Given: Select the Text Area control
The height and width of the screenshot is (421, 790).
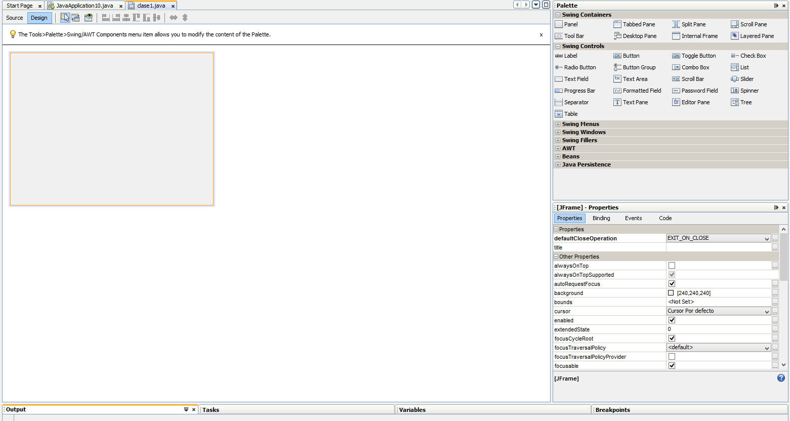Looking at the screenshot, I should pos(631,79).
